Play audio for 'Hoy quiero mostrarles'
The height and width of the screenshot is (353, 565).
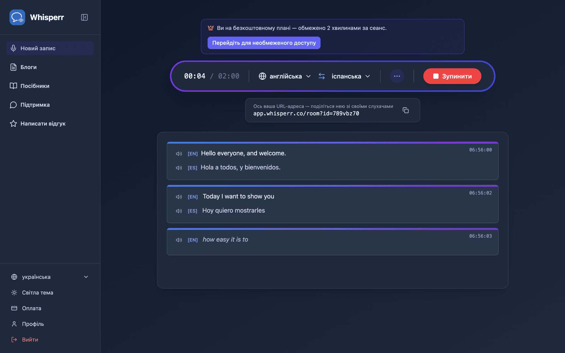179,211
